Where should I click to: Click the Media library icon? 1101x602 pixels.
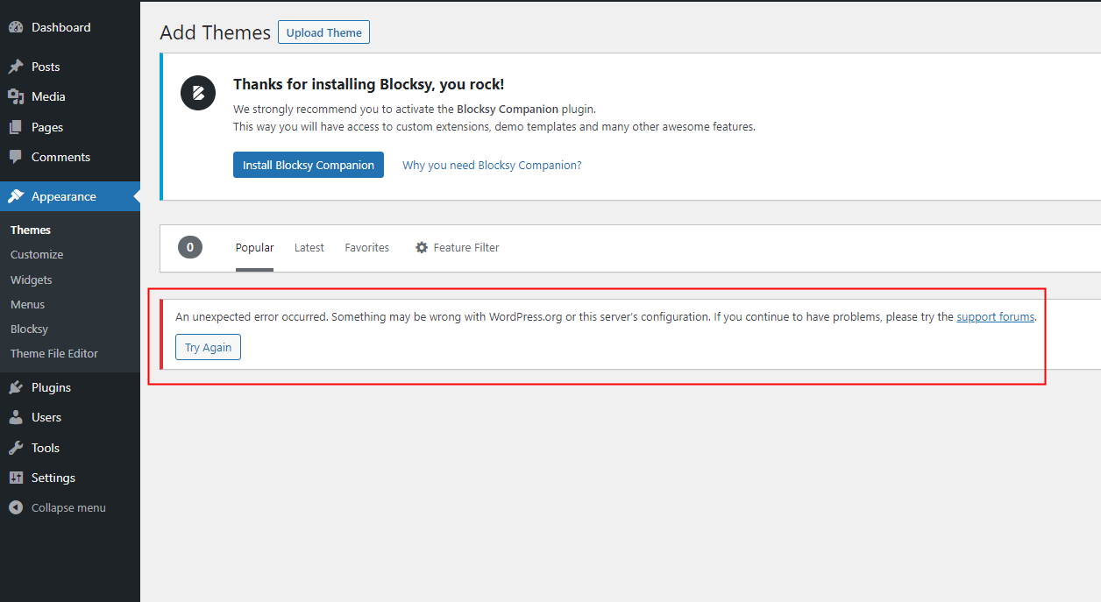pos(16,96)
